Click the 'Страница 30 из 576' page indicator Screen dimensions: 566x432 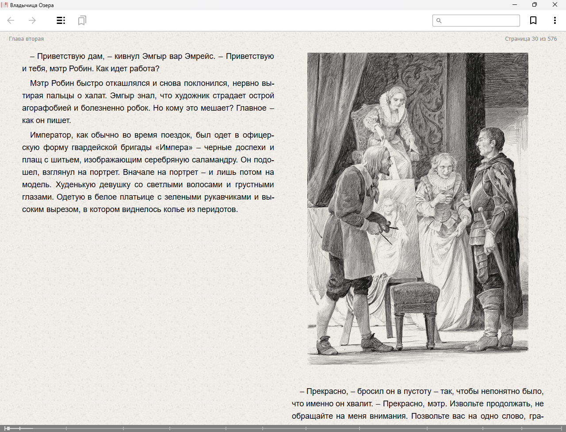[531, 39]
